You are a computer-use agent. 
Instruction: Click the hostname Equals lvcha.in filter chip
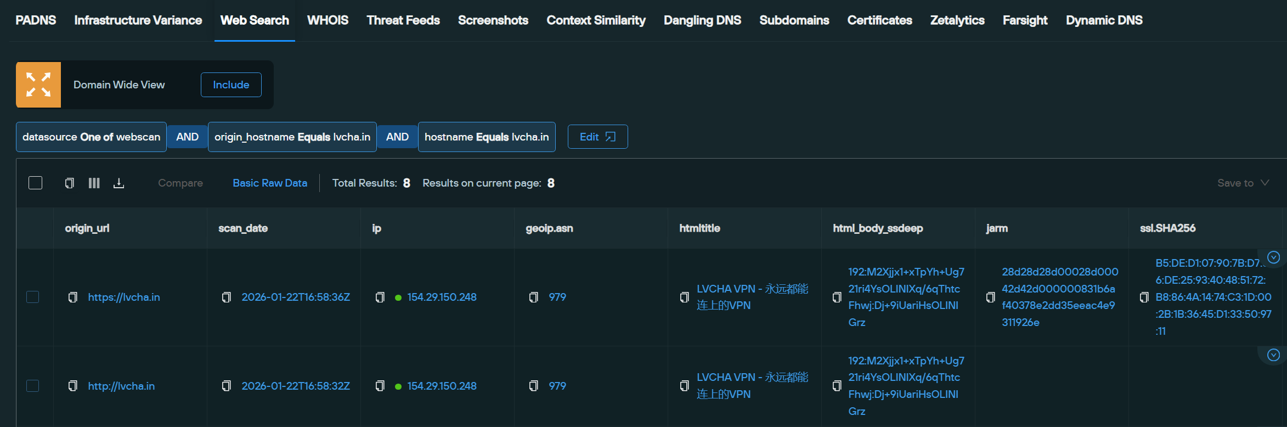[487, 137]
